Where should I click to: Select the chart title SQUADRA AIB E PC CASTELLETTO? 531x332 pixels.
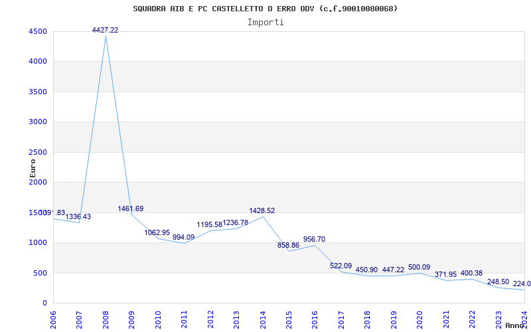(265, 9)
